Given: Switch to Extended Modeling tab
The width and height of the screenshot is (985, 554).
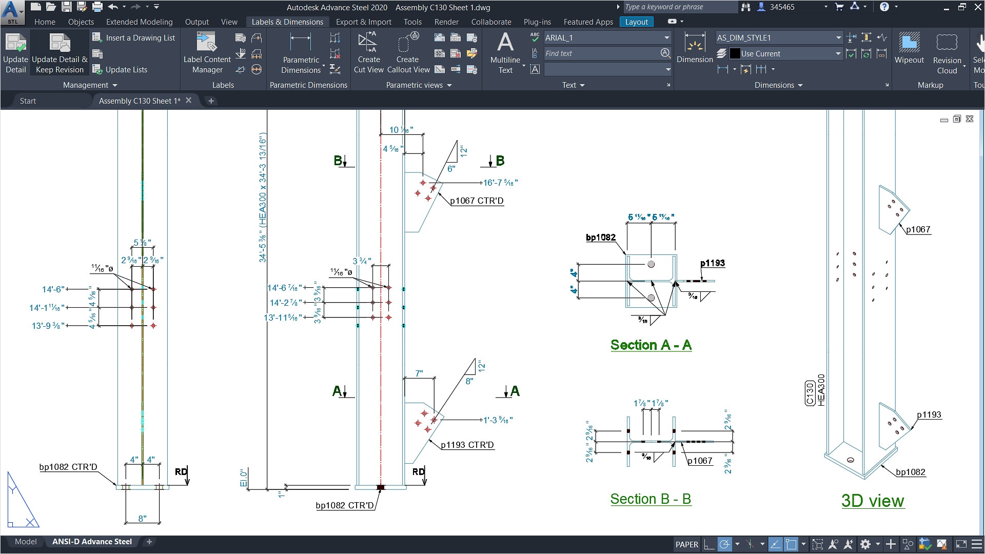Looking at the screenshot, I should (140, 22).
